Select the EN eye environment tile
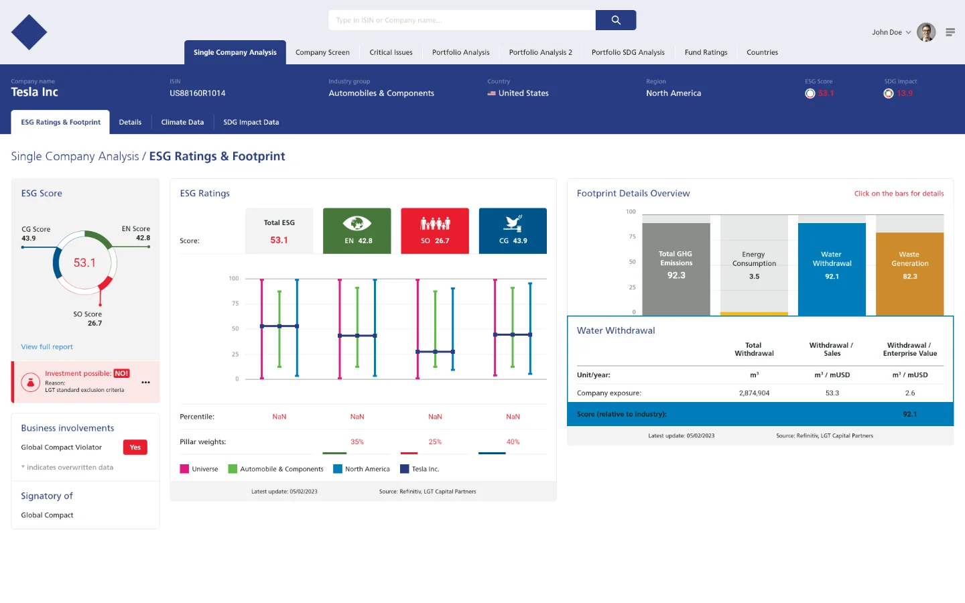965x603 pixels. (x=357, y=231)
